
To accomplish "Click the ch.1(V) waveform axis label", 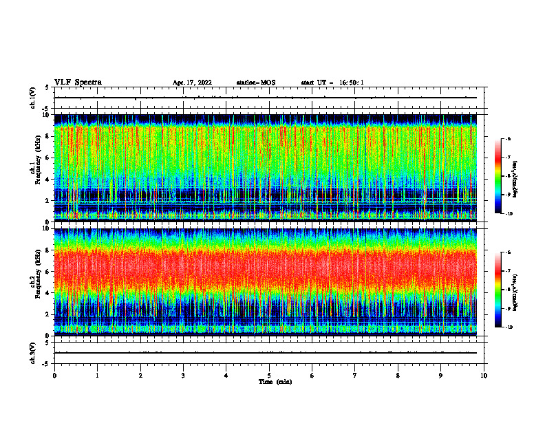I will tap(33, 98).
